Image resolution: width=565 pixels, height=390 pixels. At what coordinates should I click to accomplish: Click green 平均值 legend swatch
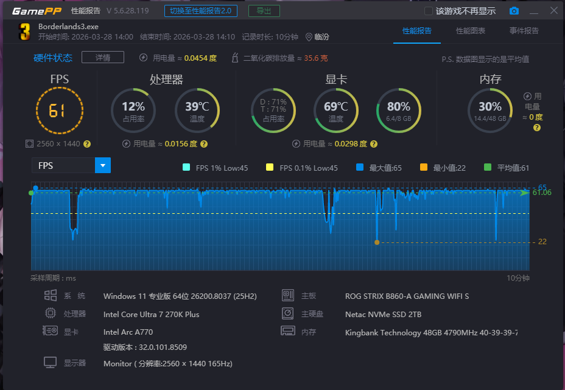point(488,167)
